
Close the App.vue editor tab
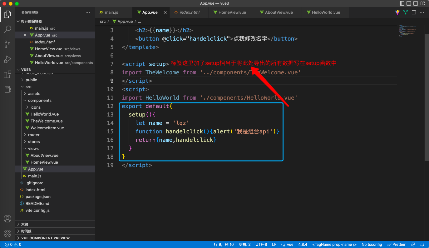coord(165,12)
